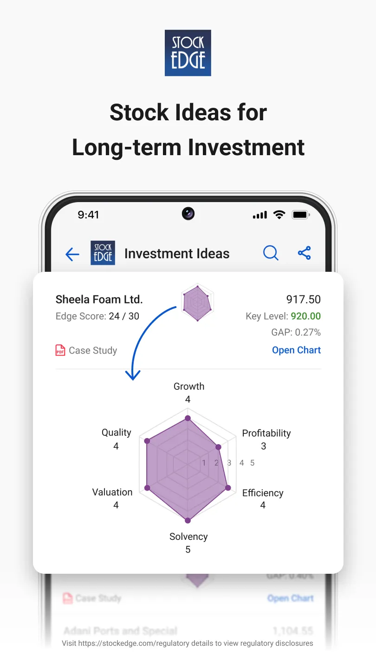This screenshot has height=669, width=376.
Task: Tap the battery status icon
Action: pyautogui.click(x=301, y=215)
